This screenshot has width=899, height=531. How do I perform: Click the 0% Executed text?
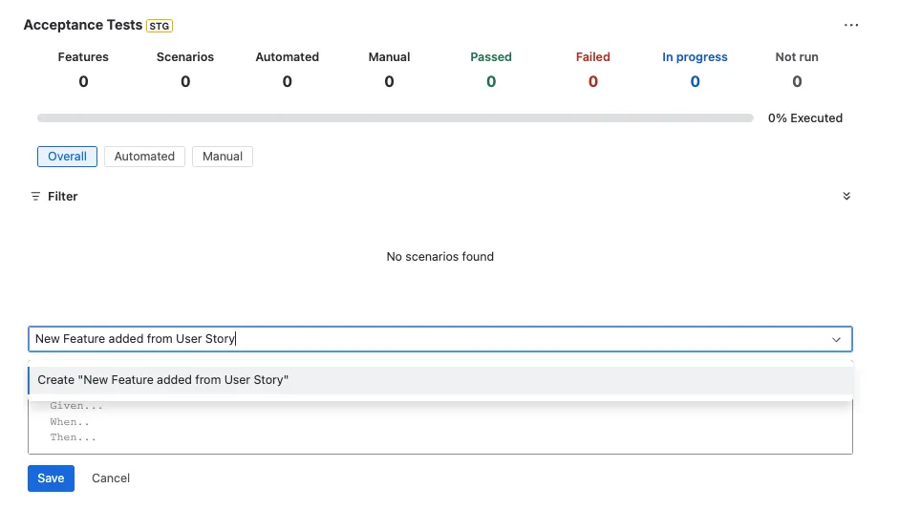click(x=805, y=118)
